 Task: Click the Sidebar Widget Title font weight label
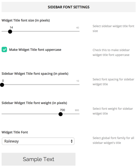pyautogui.click(x=34, y=103)
